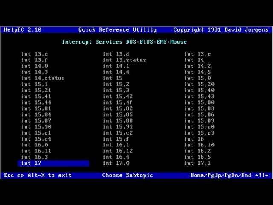Open 'int 14,1' subtopic
Screen dimensions: 273x205
point(116,66)
